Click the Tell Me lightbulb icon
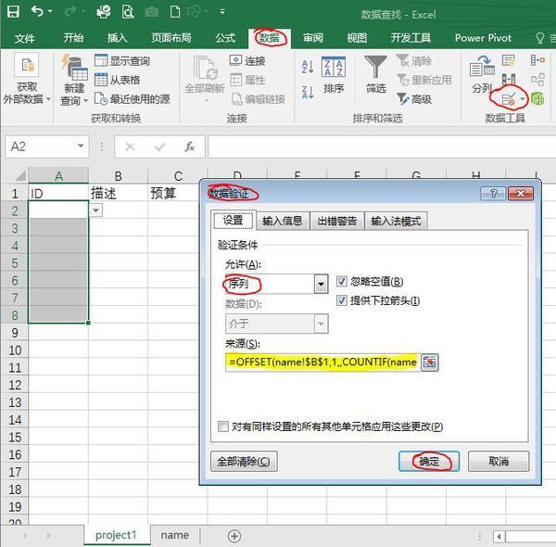Screen dimensions: 556x547 coord(539,38)
